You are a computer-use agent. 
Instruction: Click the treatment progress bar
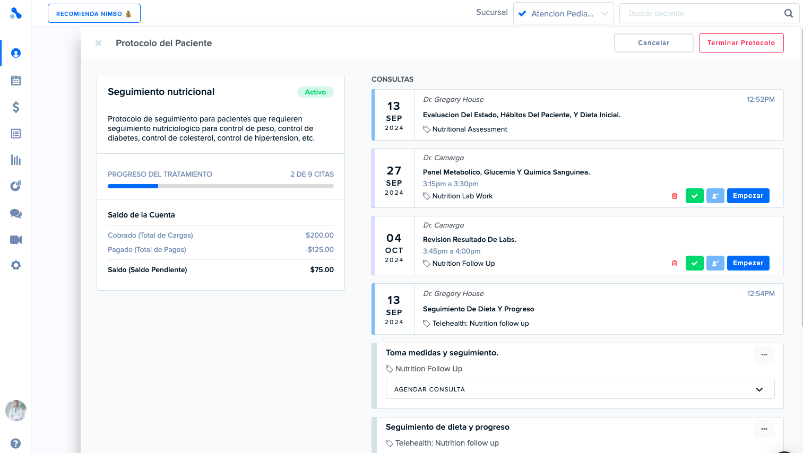[x=221, y=186]
